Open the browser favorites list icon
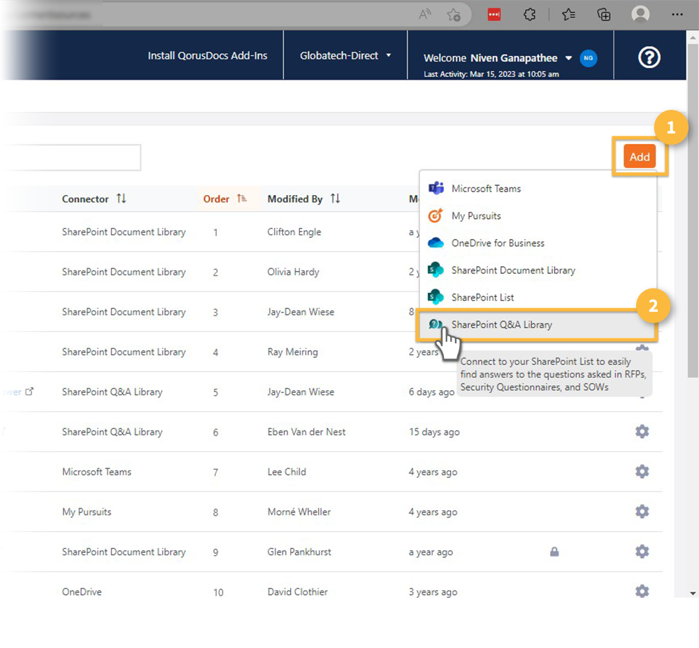699x648 pixels. pos(568,15)
